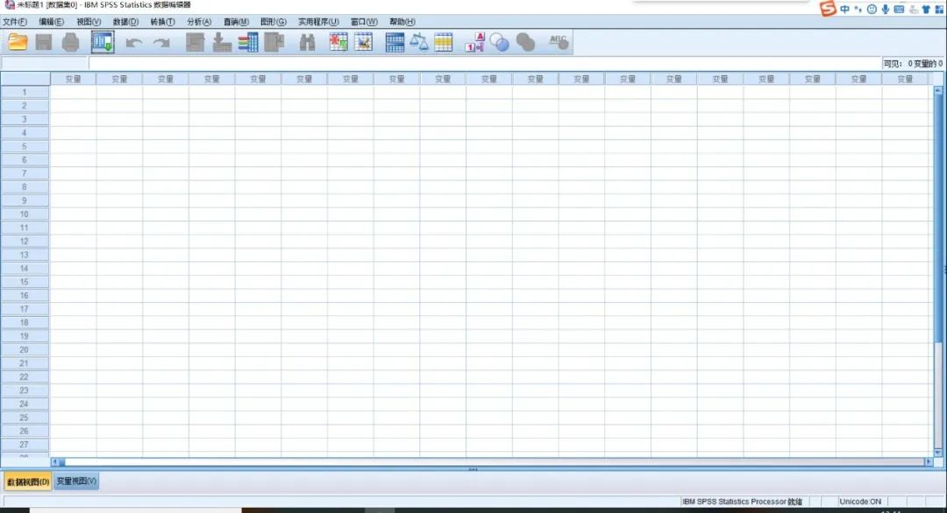Click IBM SPSS Statistics Processor status

pos(743,502)
